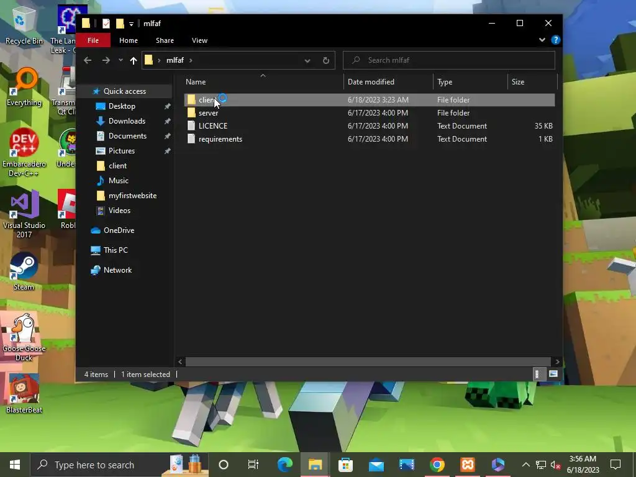Open BlasterBeat desktop shortcut

pos(24,394)
